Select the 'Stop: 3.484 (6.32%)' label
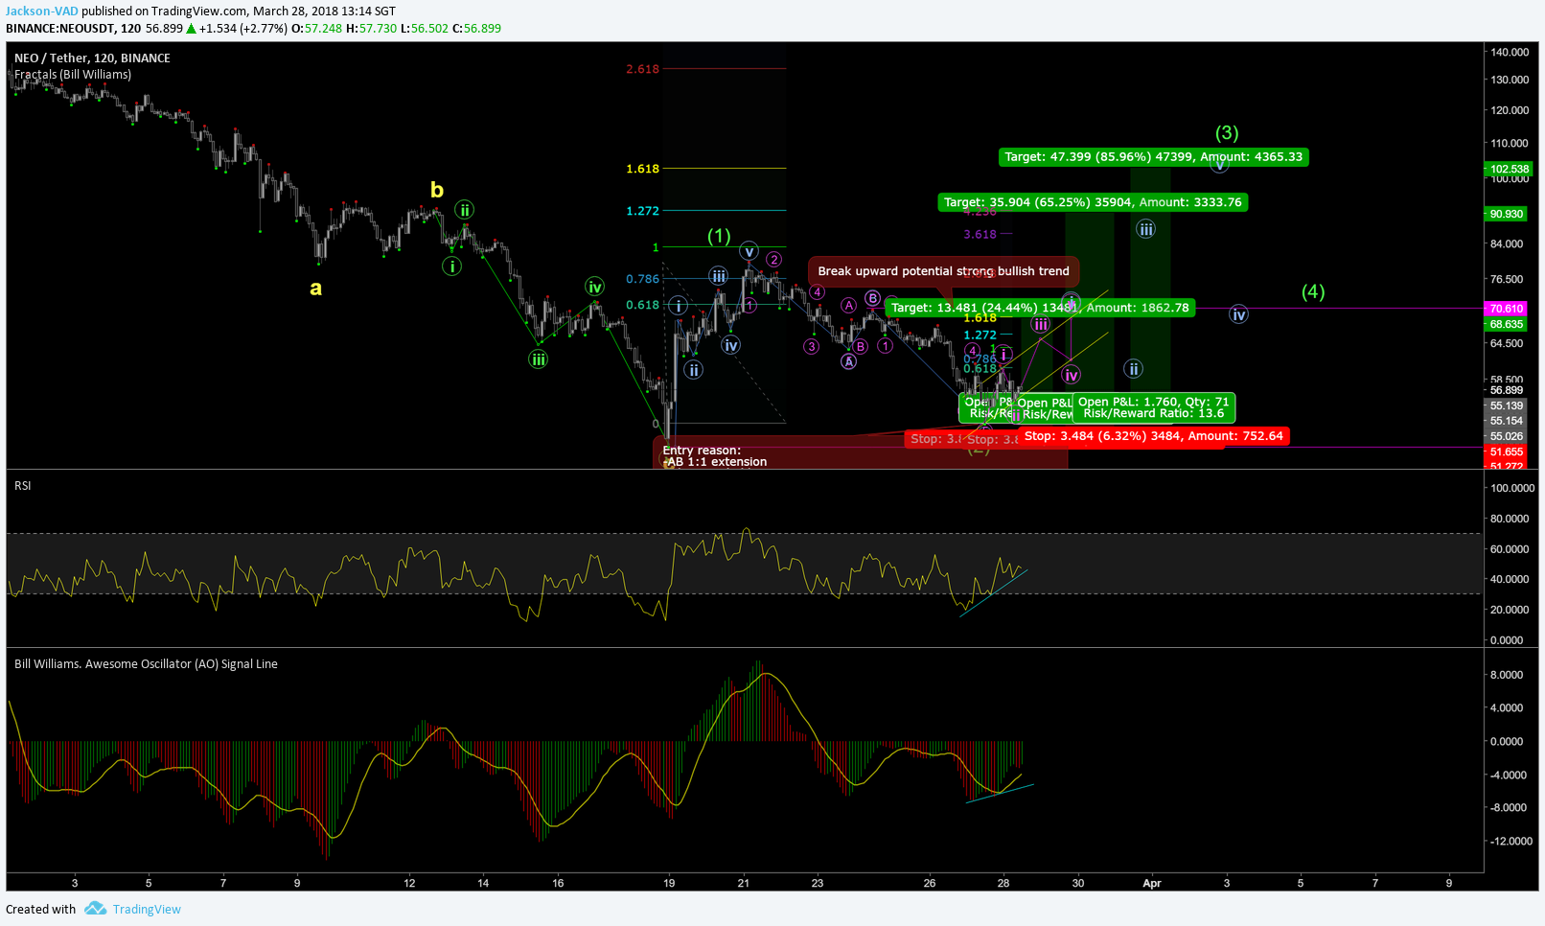 tap(1153, 436)
